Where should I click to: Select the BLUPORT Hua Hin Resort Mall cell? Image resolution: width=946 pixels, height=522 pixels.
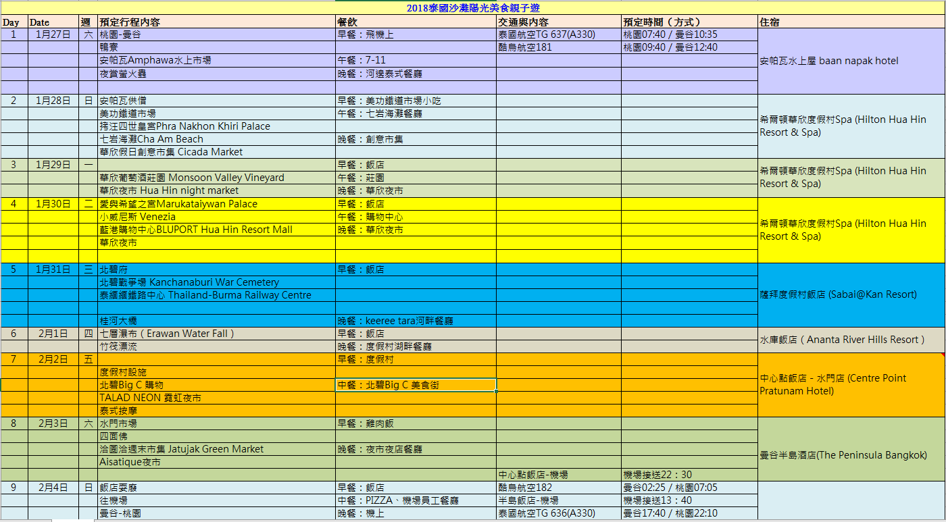pos(216,230)
